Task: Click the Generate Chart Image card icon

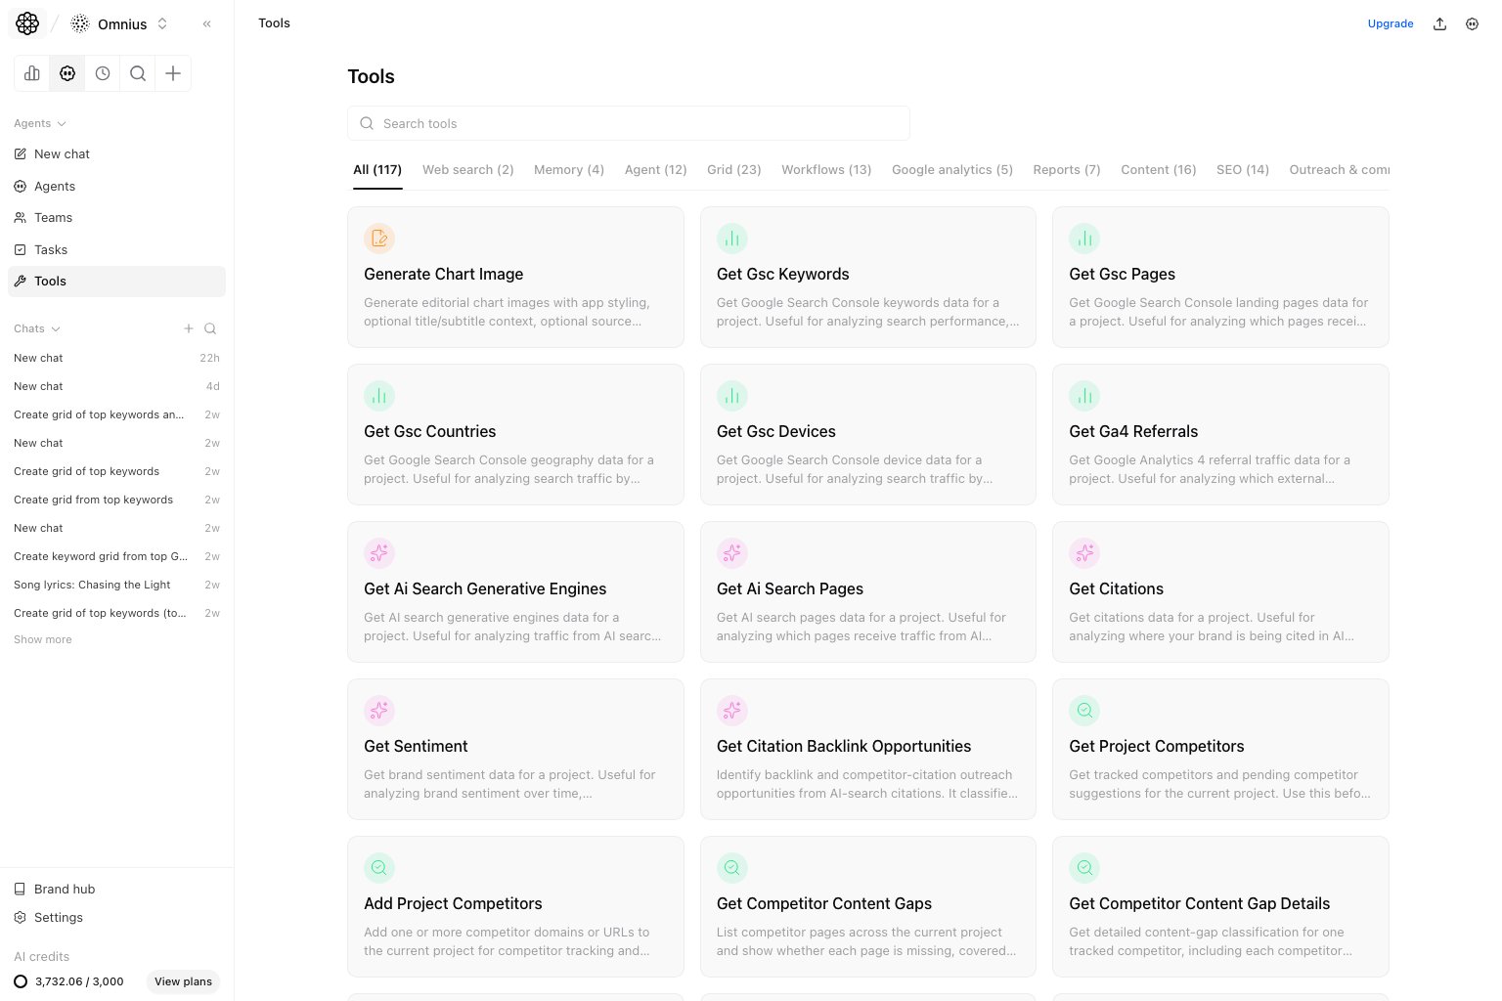Action: [x=379, y=239]
